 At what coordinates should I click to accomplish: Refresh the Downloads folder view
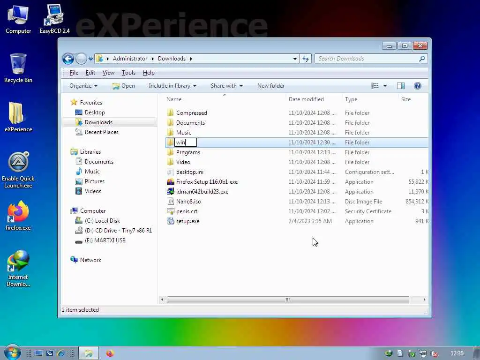(x=306, y=59)
